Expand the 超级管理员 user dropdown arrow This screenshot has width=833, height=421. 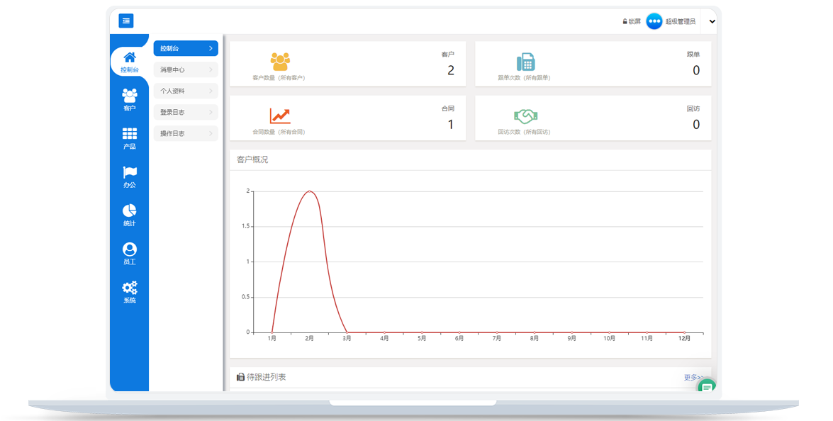[712, 21]
